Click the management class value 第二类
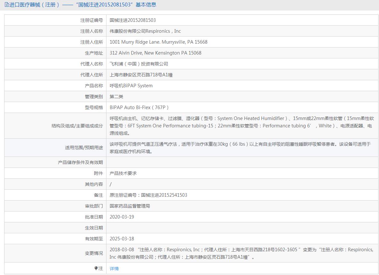The width and height of the screenshot is (379, 275). pos(116,97)
